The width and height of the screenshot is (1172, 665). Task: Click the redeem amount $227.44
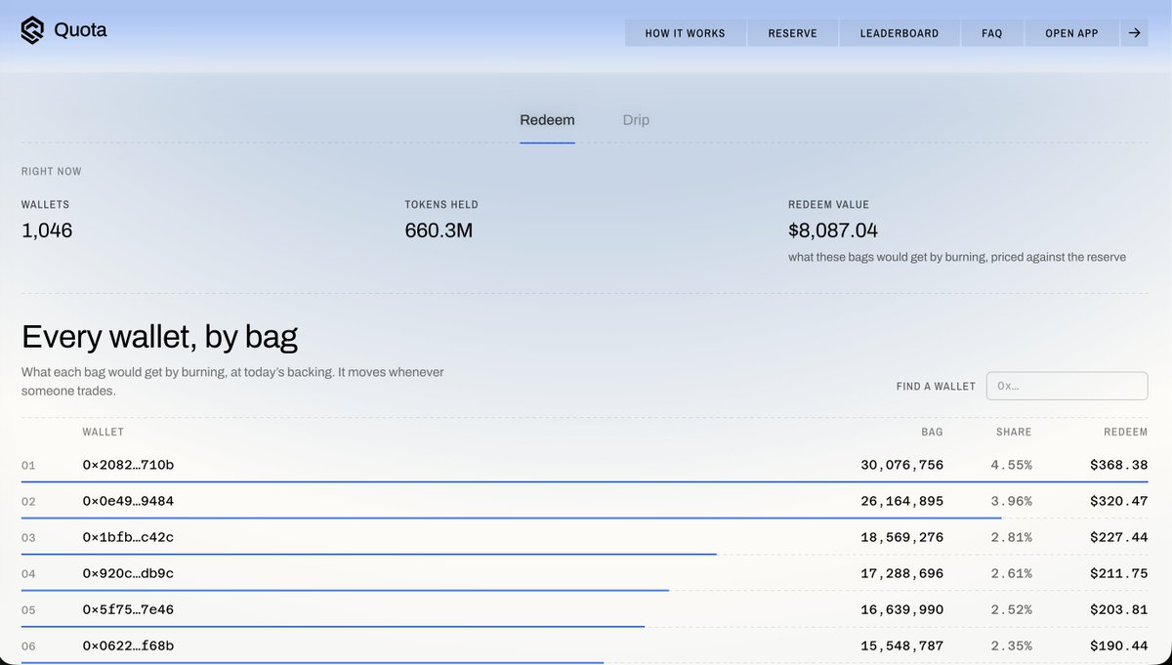click(1119, 537)
